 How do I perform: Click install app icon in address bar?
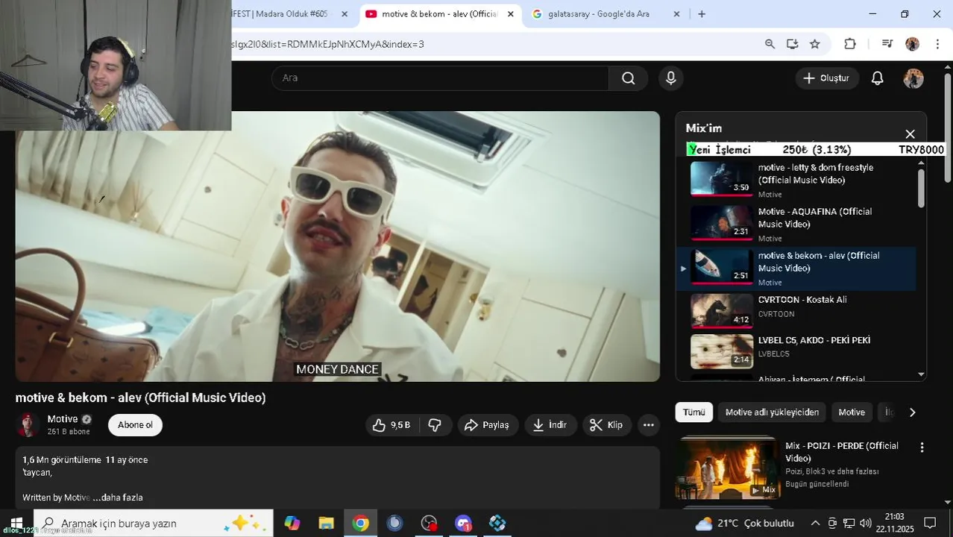click(792, 44)
